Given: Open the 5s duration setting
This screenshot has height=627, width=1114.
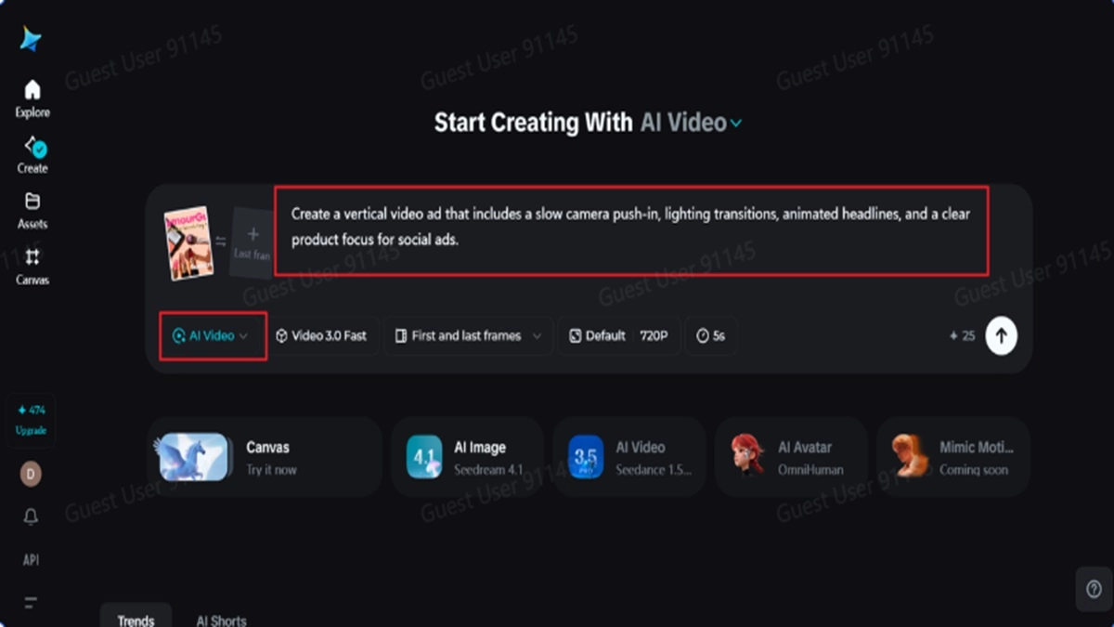Looking at the screenshot, I should (x=711, y=336).
